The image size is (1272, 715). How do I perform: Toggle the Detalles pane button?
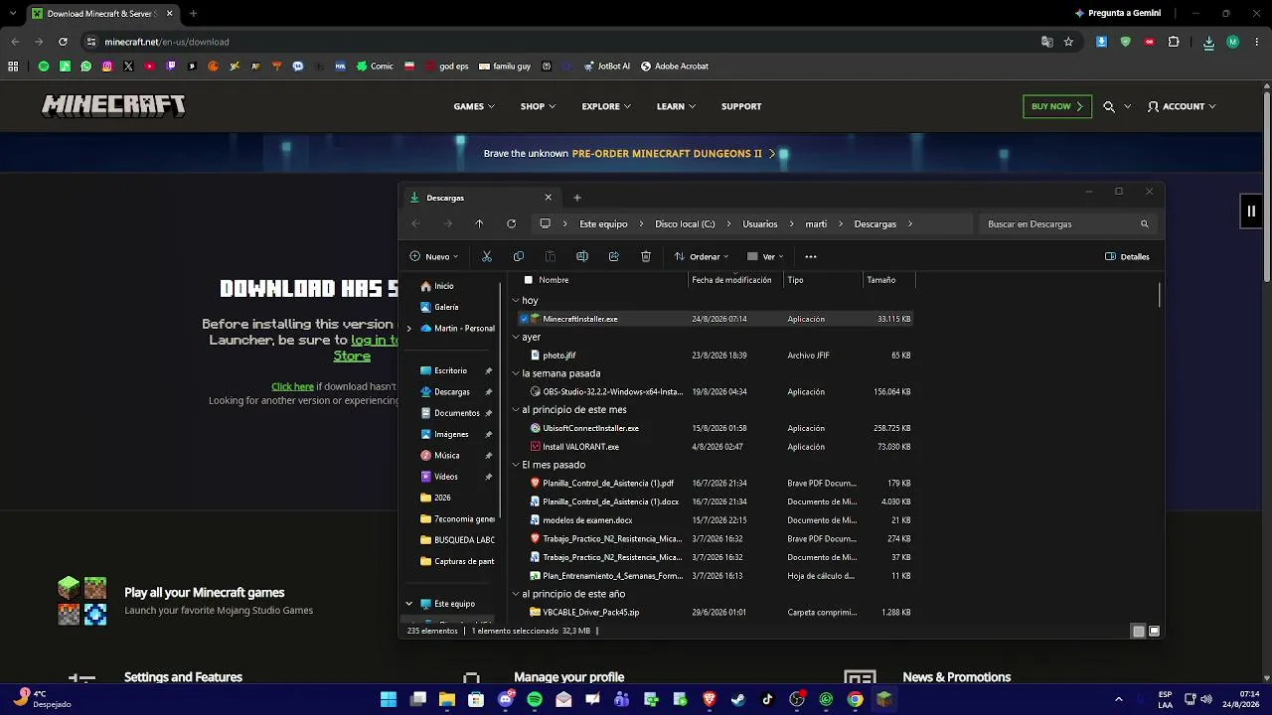tap(1127, 256)
